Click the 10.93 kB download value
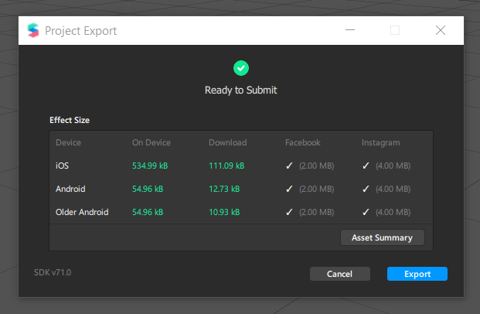The height and width of the screenshot is (314, 480). (x=224, y=212)
